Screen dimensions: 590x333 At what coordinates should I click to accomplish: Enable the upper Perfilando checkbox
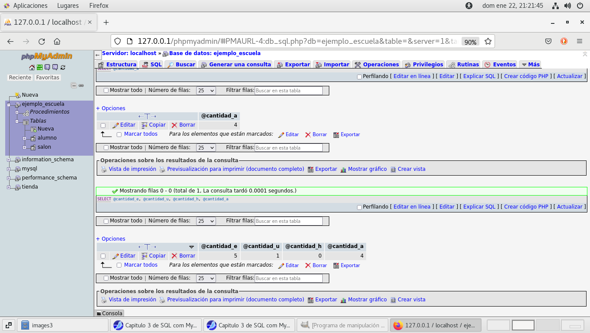pyautogui.click(x=359, y=77)
